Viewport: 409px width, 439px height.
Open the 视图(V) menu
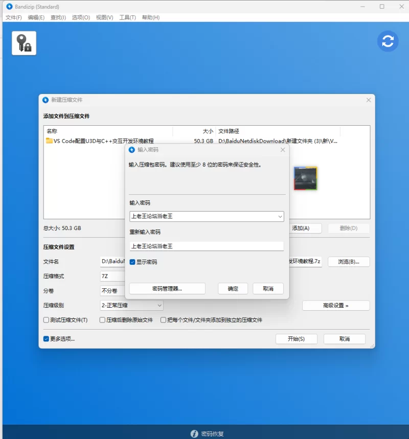tap(104, 17)
